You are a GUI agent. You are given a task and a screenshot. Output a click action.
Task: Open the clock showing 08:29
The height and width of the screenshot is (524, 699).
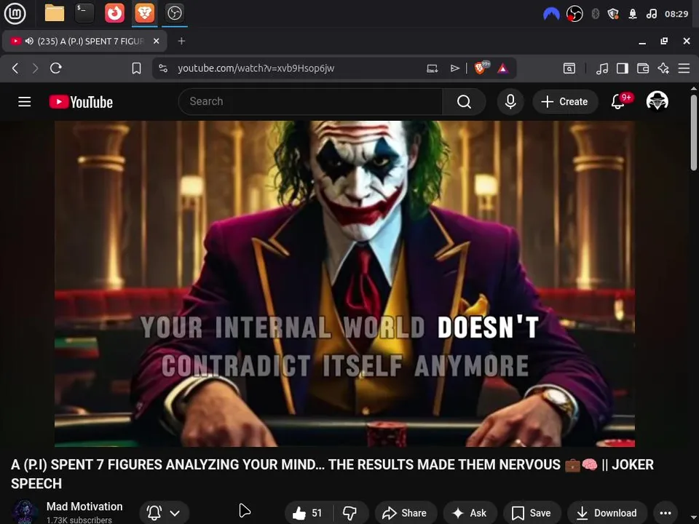tap(676, 14)
